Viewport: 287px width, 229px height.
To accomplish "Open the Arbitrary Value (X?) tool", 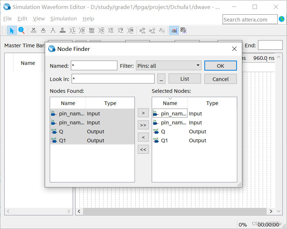I will 121,30.
